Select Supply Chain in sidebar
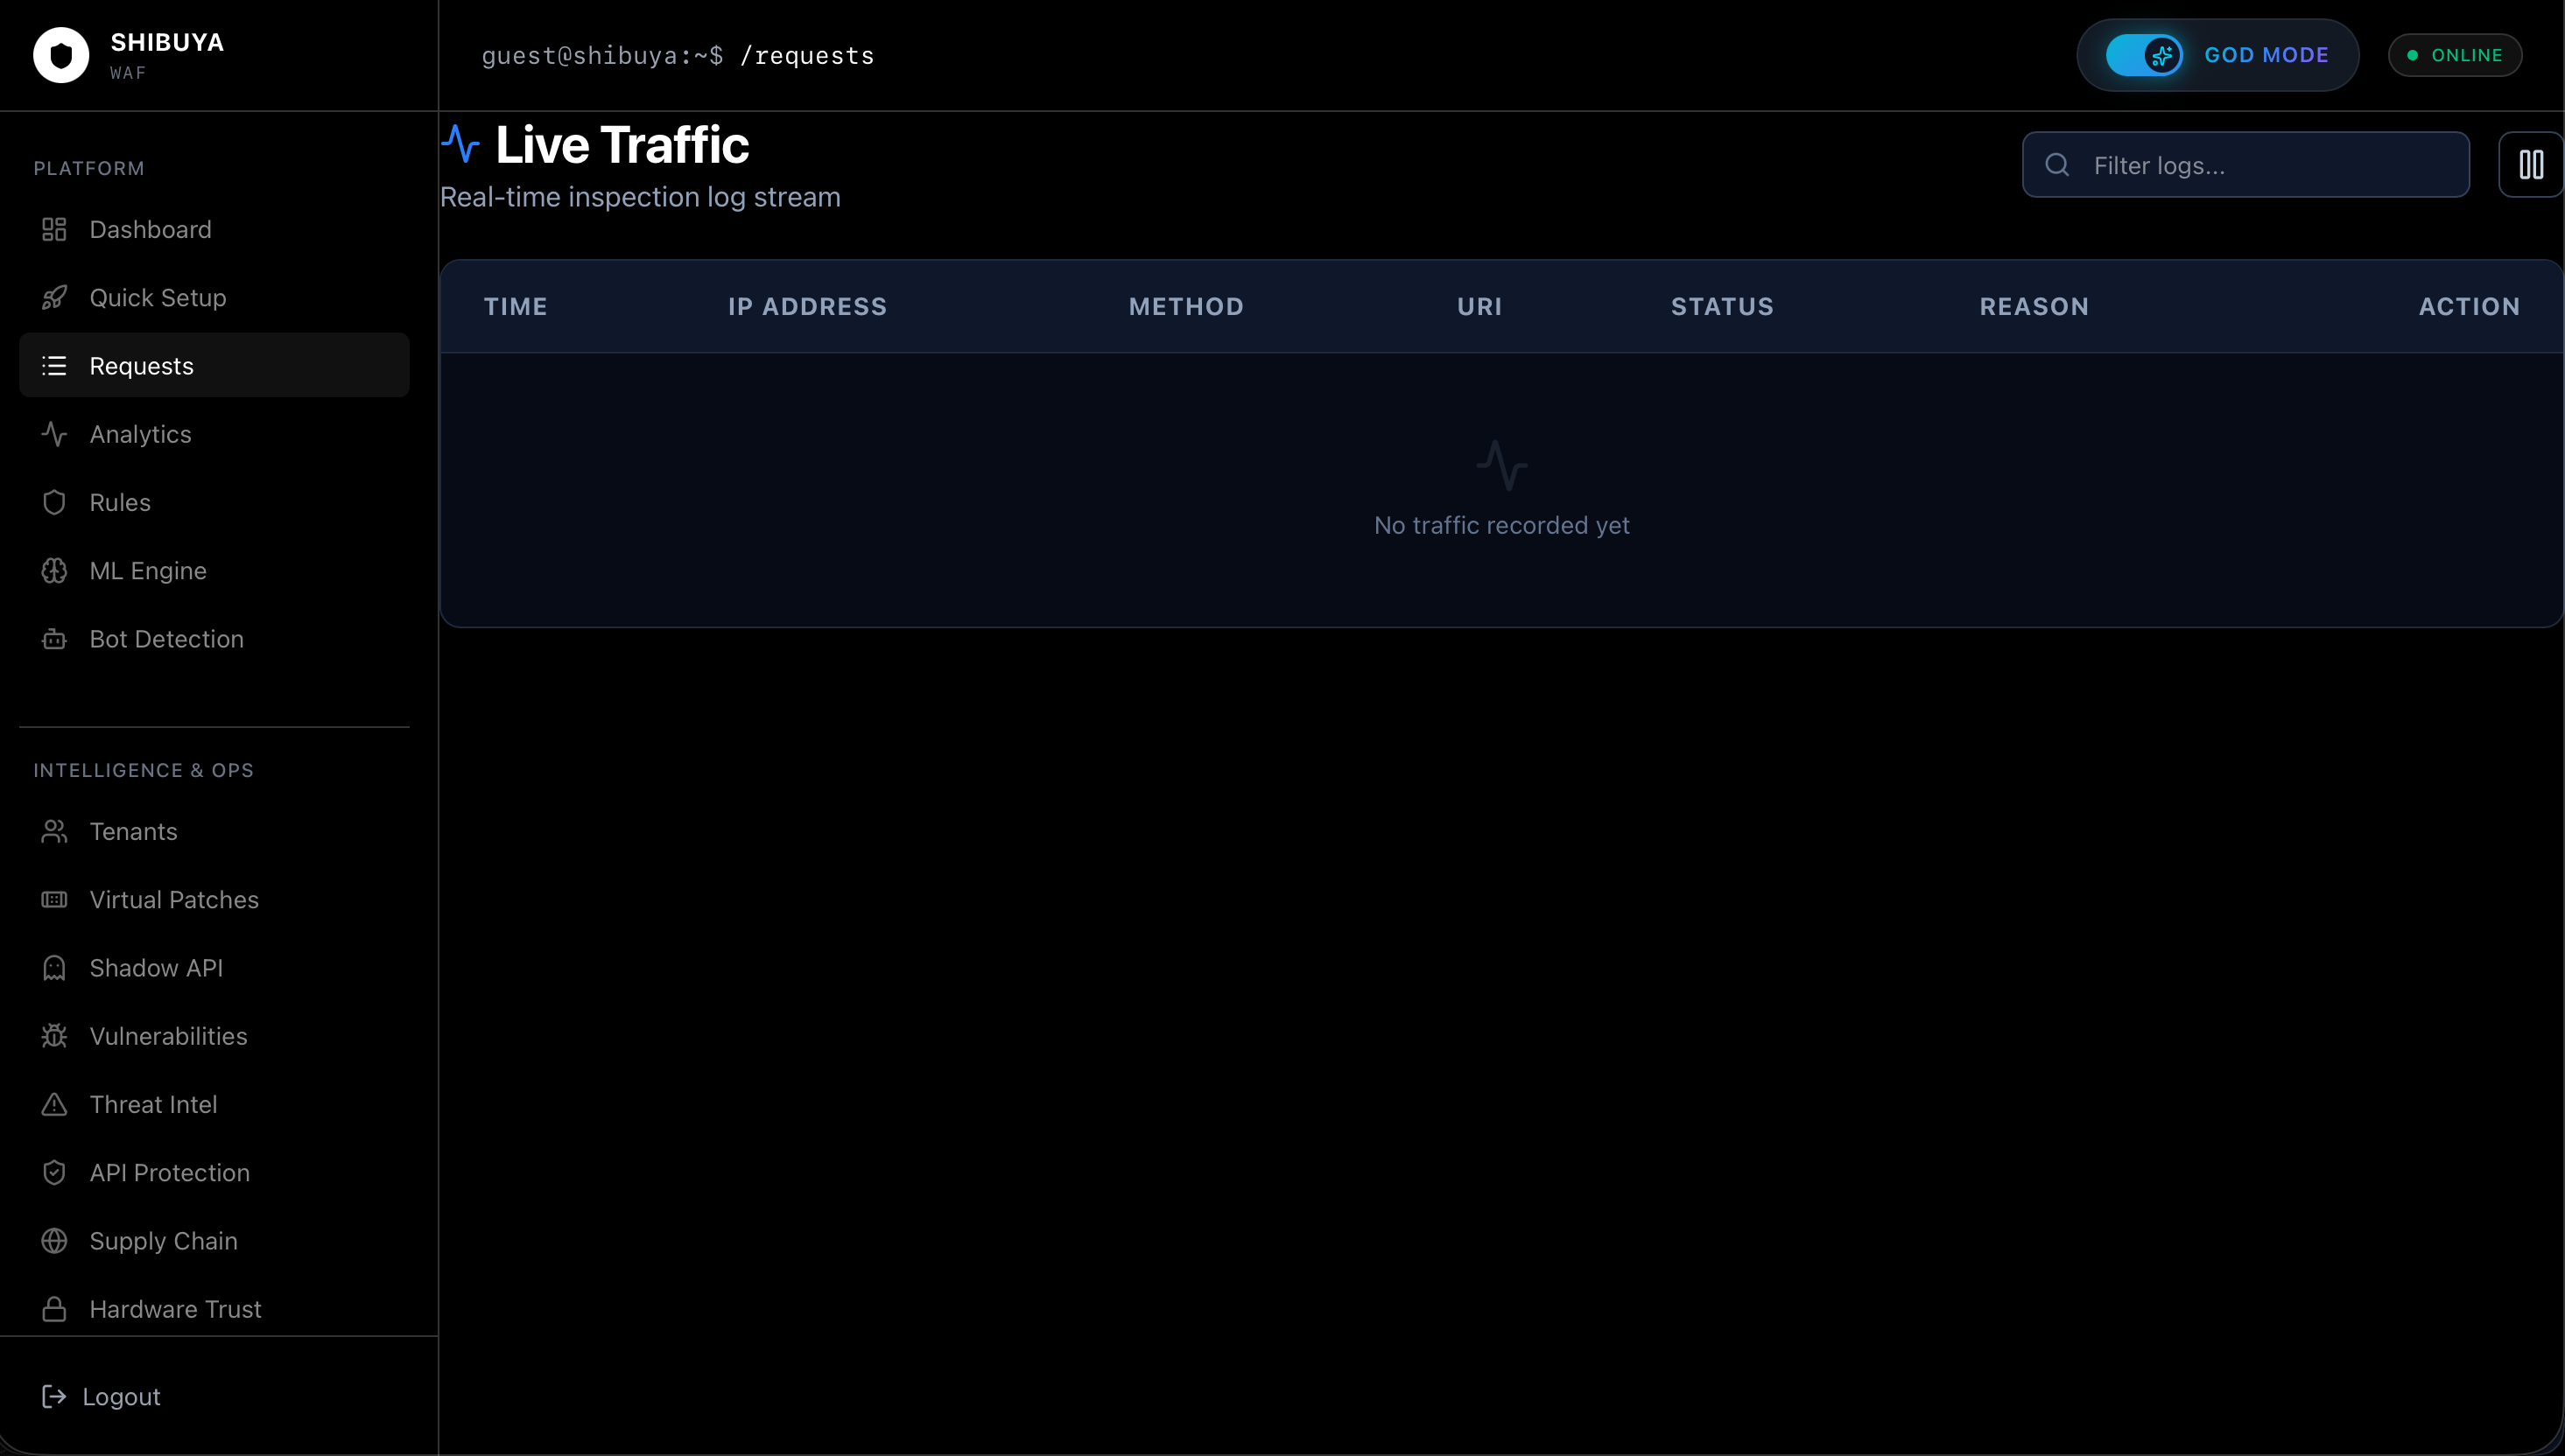The height and width of the screenshot is (1456, 2565). pyautogui.click(x=163, y=1241)
